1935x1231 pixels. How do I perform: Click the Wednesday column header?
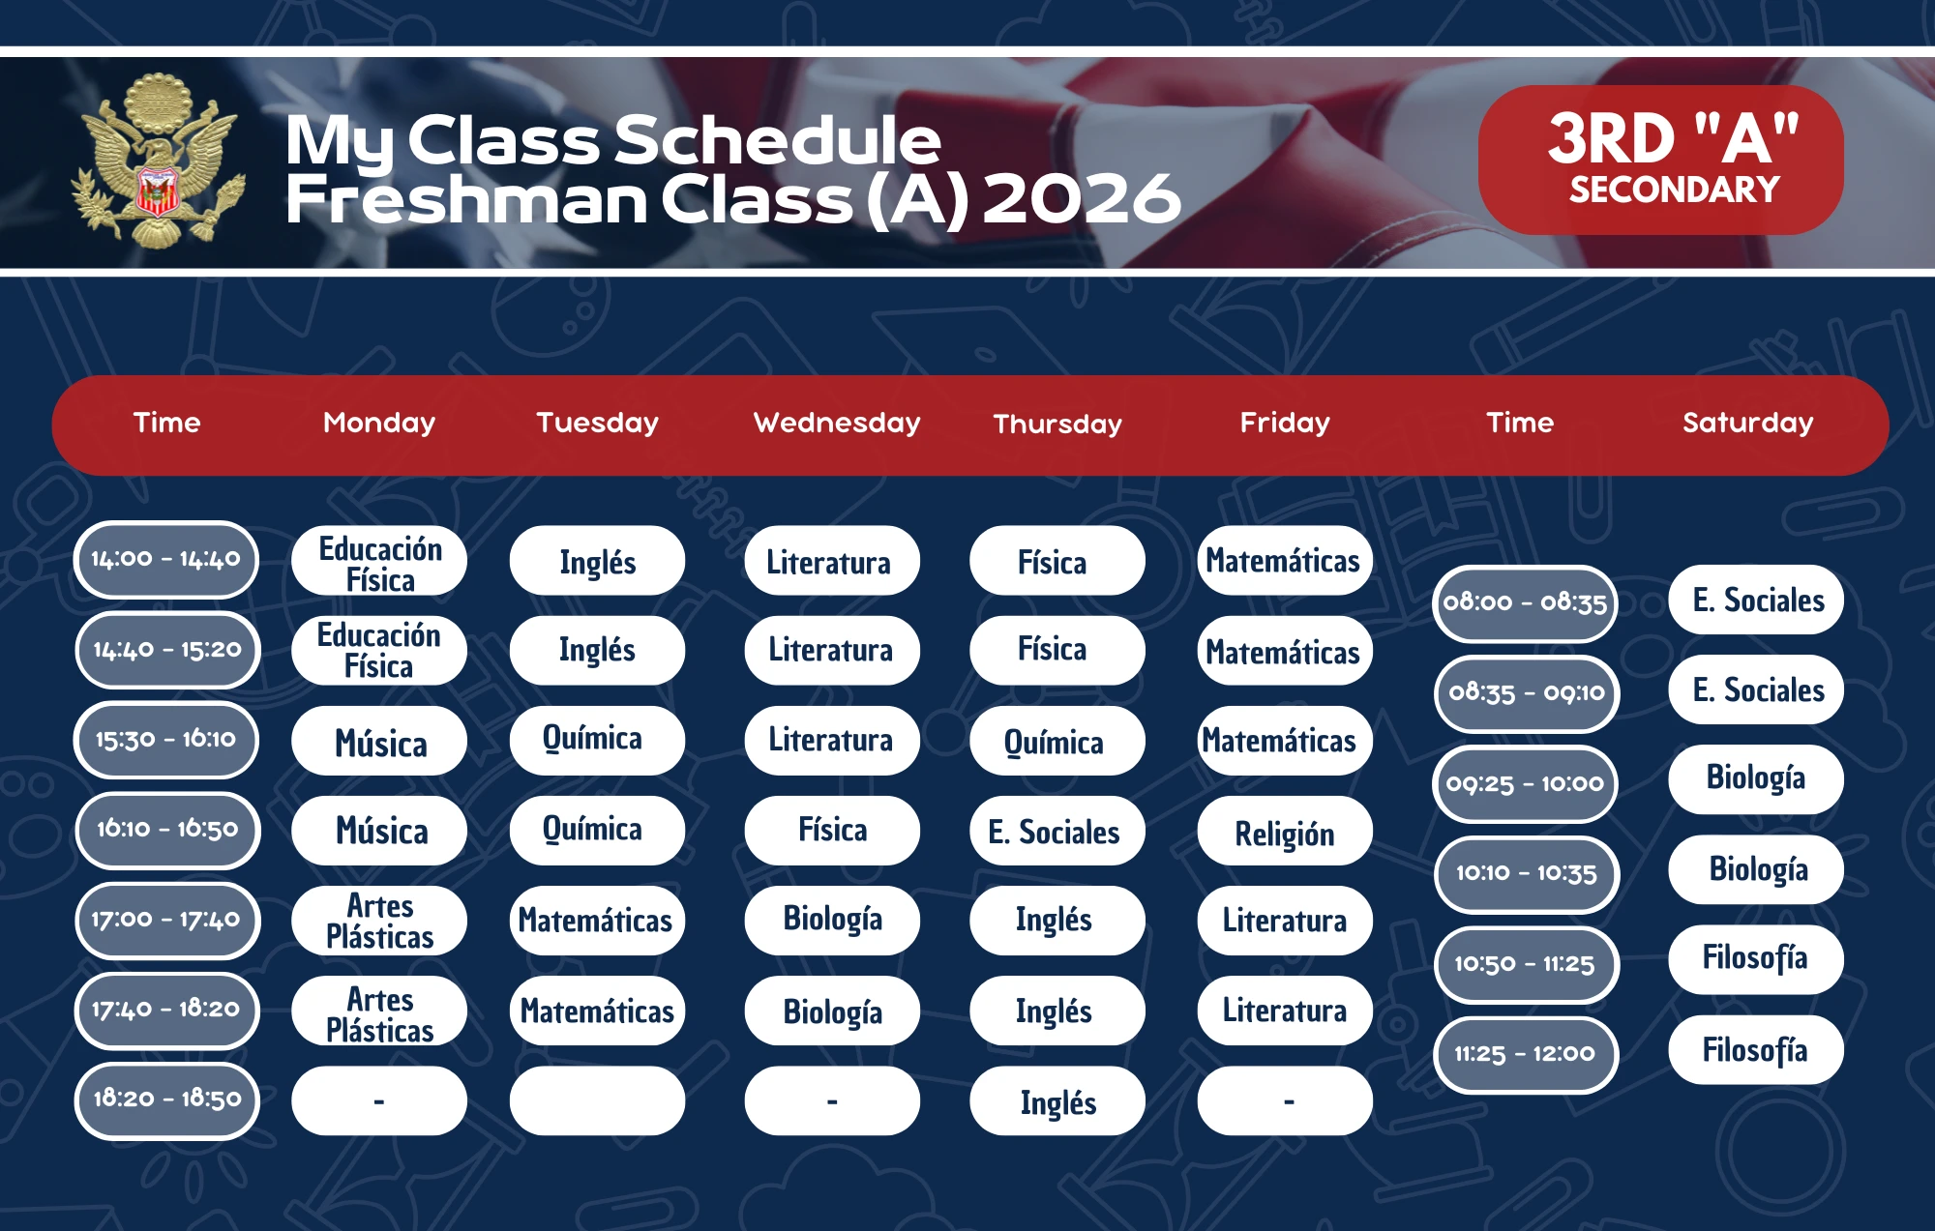(837, 423)
